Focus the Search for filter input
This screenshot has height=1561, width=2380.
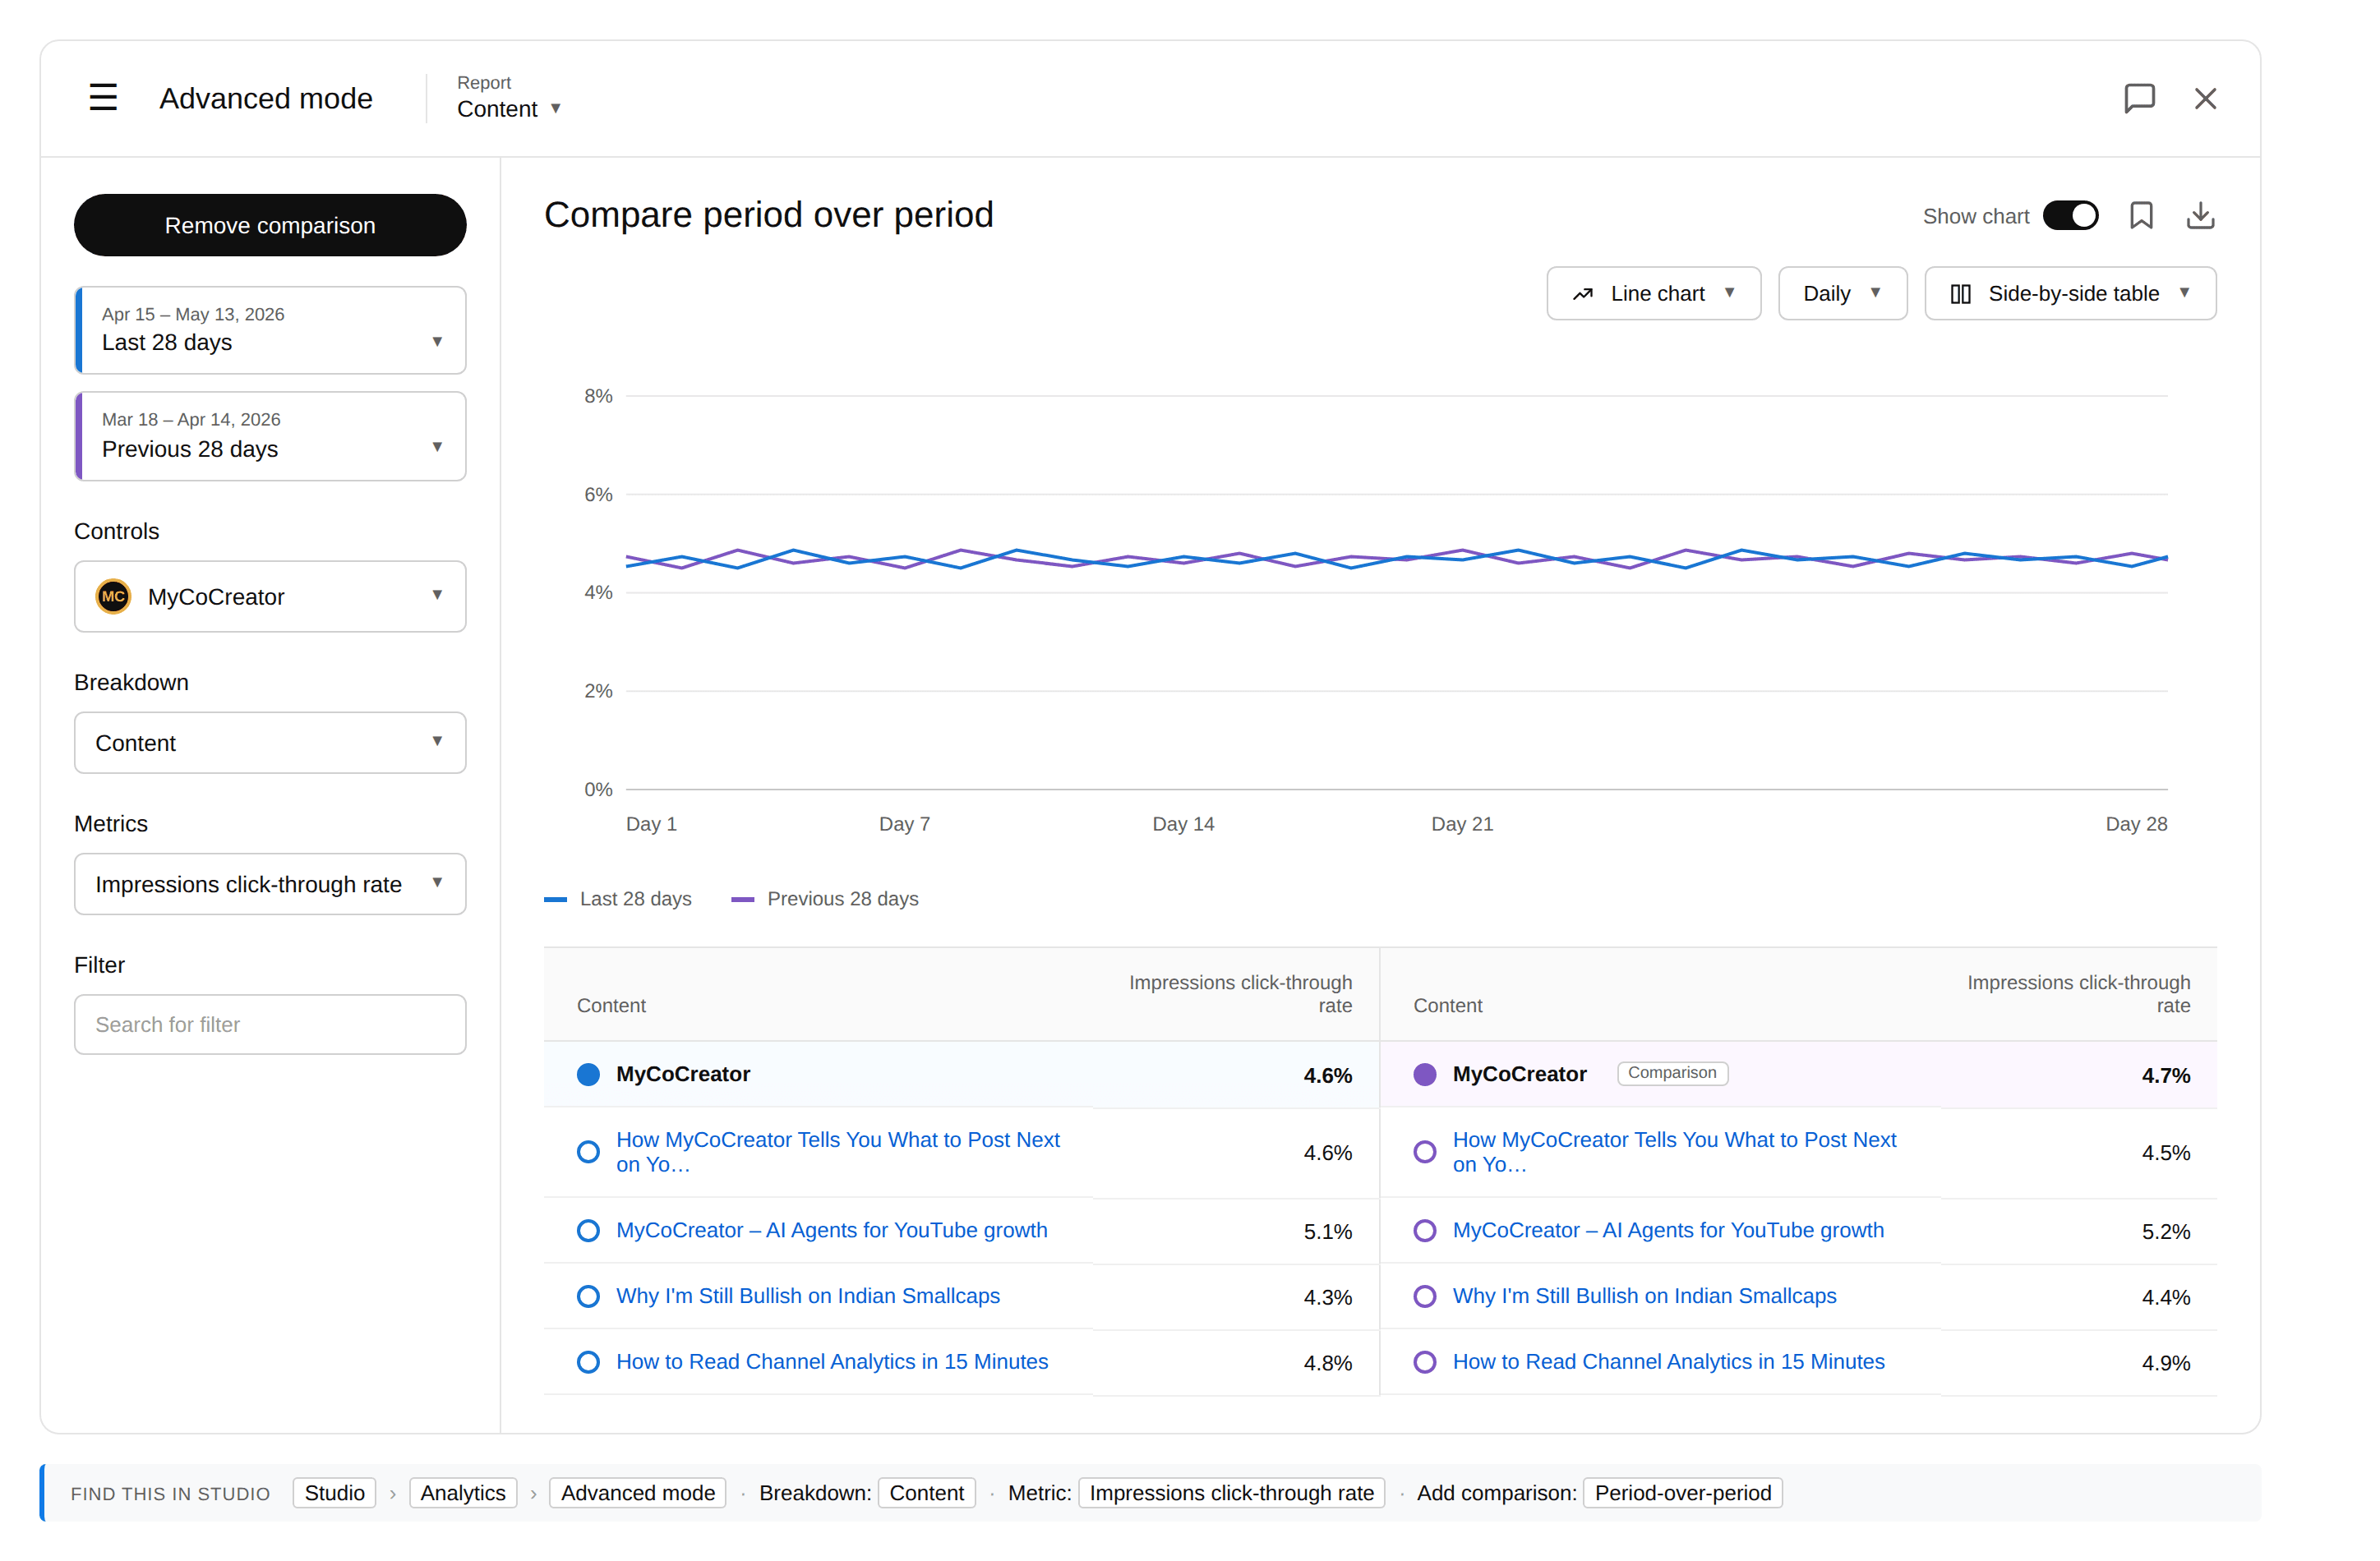tap(270, 1024)
